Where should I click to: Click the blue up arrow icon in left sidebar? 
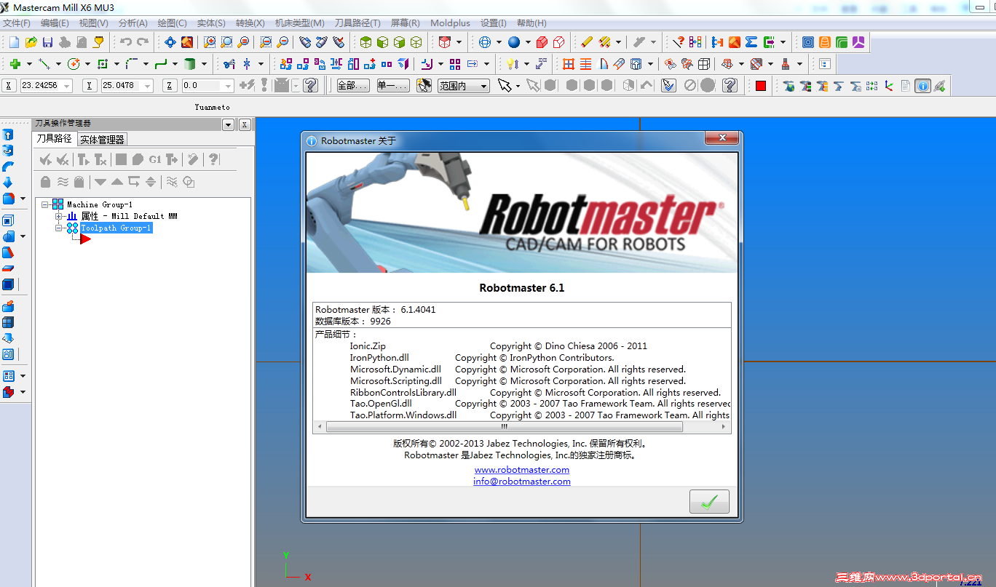click(x=8, y=135)
